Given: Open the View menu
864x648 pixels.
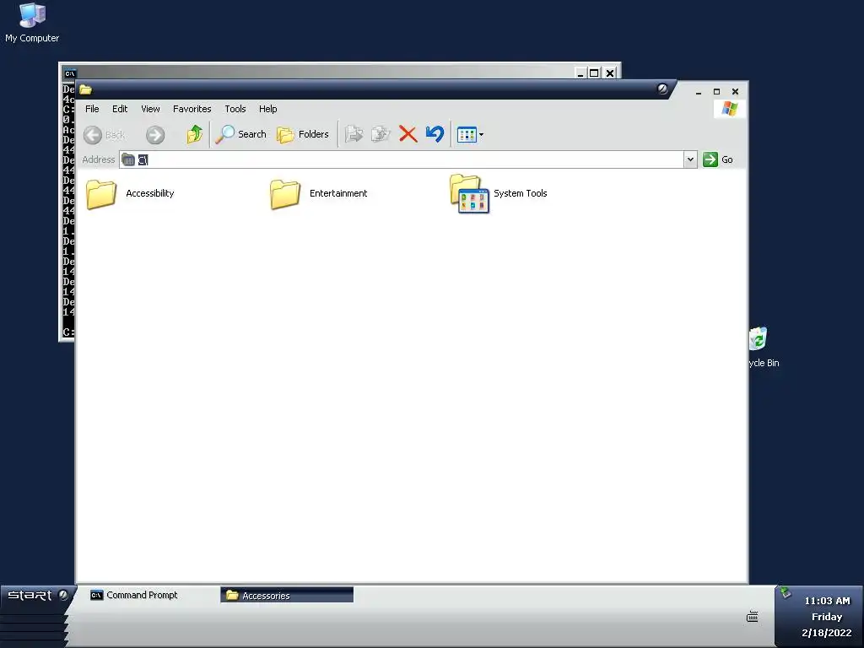Looking at the screenshot, I should [x=150, y=109].
